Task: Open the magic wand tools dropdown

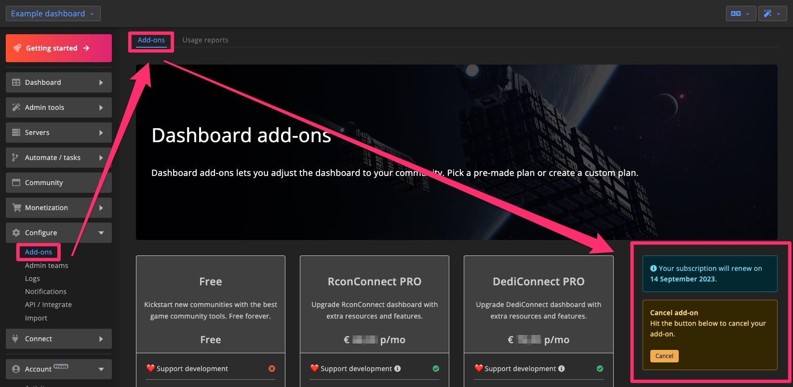Action: (772, 13)
